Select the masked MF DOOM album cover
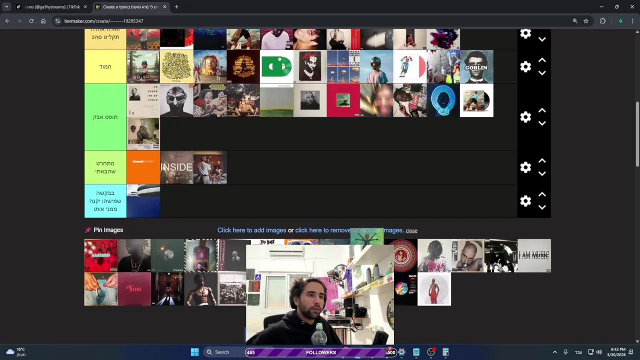Viewport: 640px width, 360px height. (x=176, y=100)
